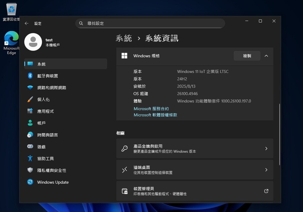Screen dimensions: 303x212
Task: Maximize the Settings window
Action: [260, 21]
